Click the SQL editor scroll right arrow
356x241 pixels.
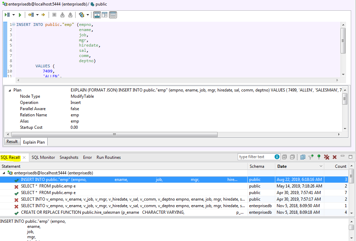click(x=337, y=80)
